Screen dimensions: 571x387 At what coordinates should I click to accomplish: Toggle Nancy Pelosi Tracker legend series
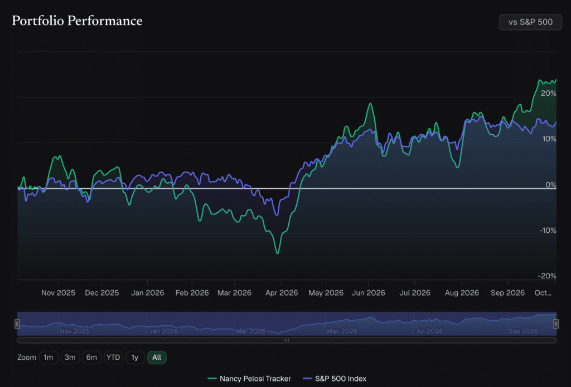(x=249, y=379)
